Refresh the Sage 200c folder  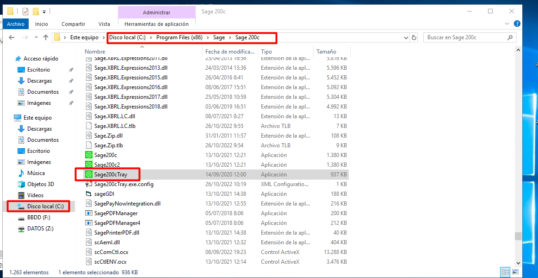click(x=414, y=37)
